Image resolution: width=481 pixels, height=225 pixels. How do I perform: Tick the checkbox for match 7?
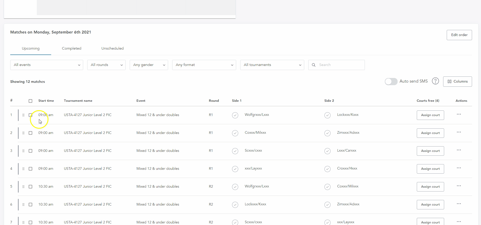[30, 222]
